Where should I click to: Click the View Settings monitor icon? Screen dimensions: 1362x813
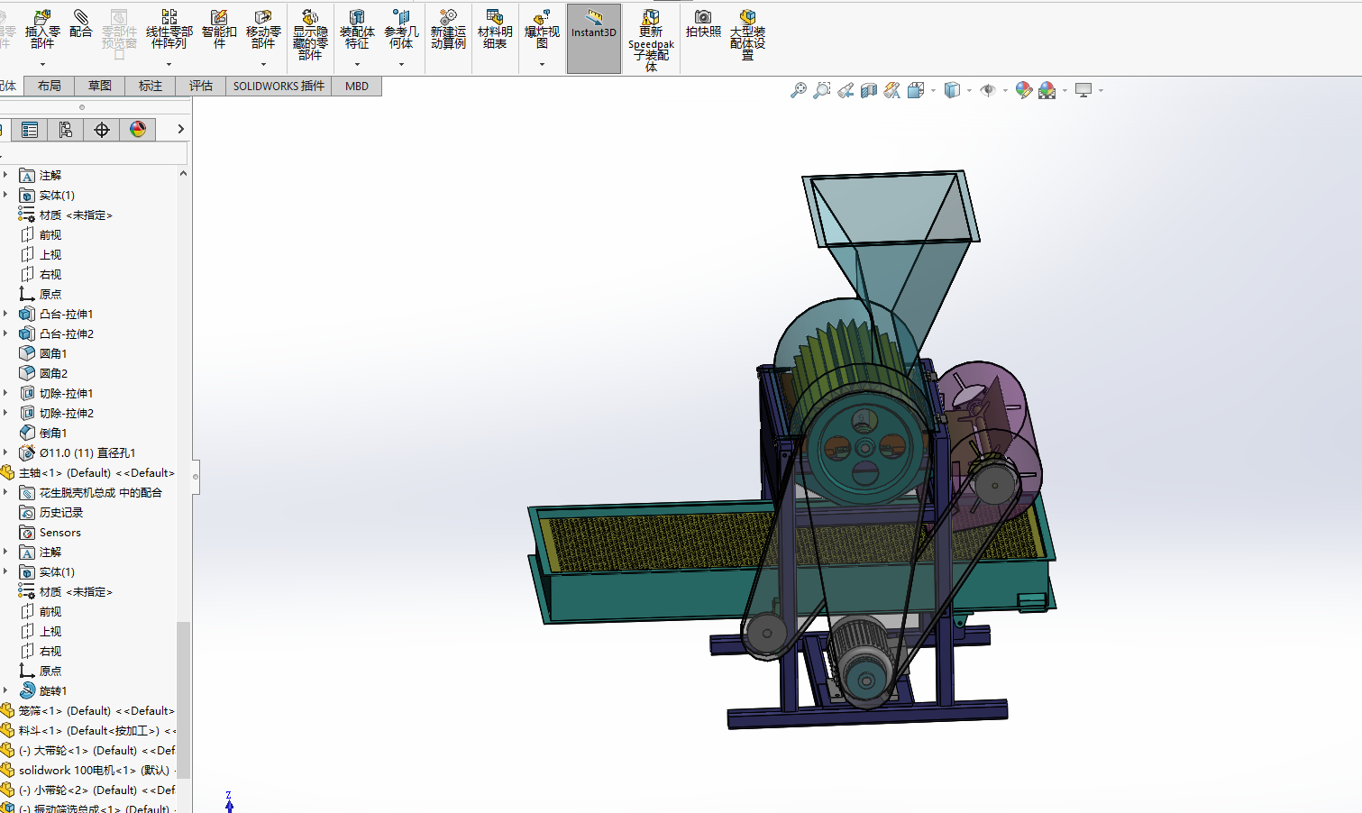click(x=1083, y=90)
